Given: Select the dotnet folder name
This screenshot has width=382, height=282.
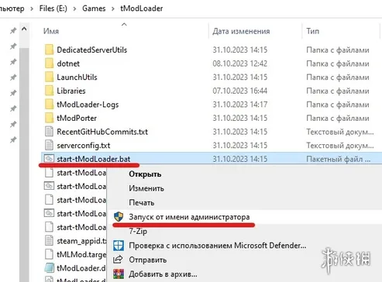Looking at the screenshot, I should 68,64.
